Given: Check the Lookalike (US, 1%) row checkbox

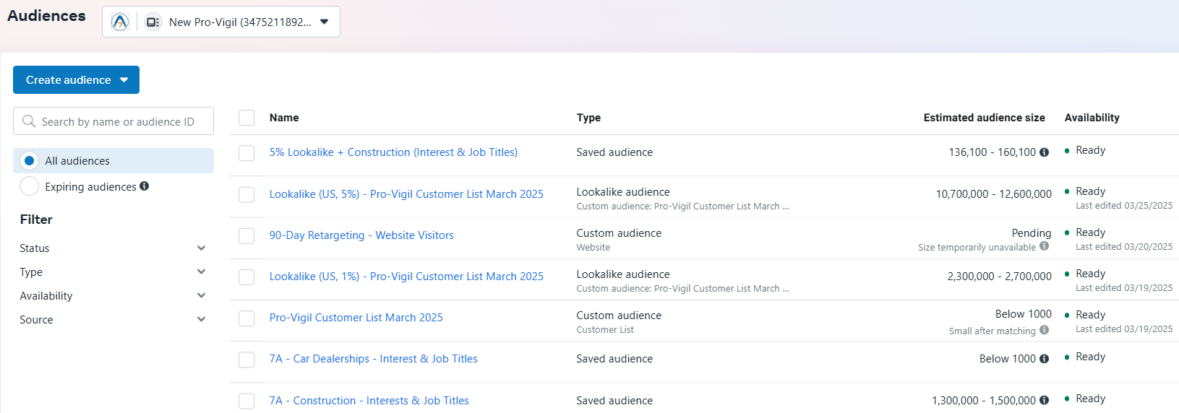Looking at the screenshot, I should point(246,277).
